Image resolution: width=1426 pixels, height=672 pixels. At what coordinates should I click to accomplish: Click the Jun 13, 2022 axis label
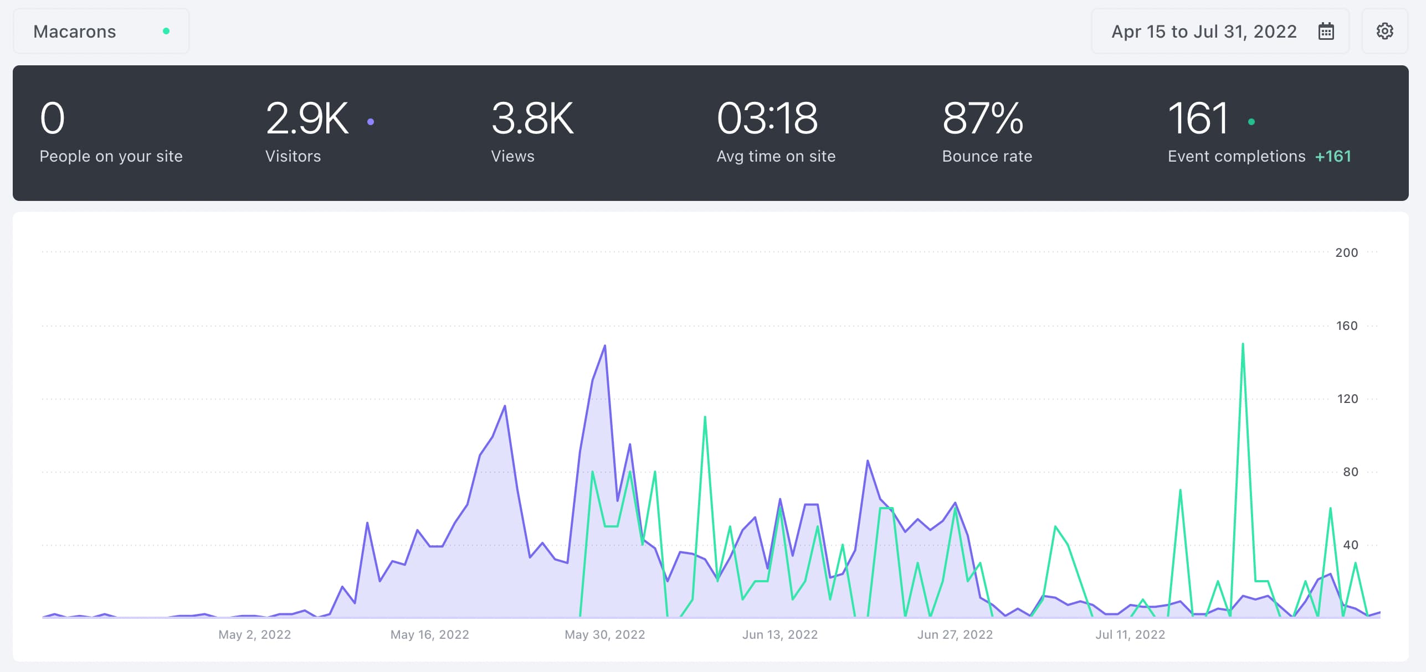pyautogui.click(x=780, y=634)
